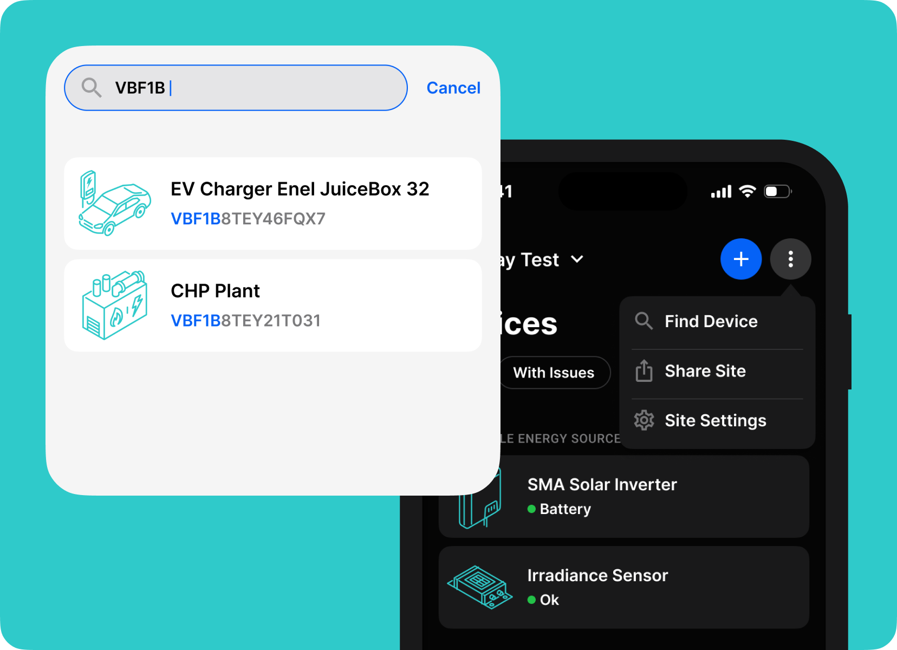897x650 pixels.
Task: Choose Share Site menu entry
Action: click(x=705, y=371)
